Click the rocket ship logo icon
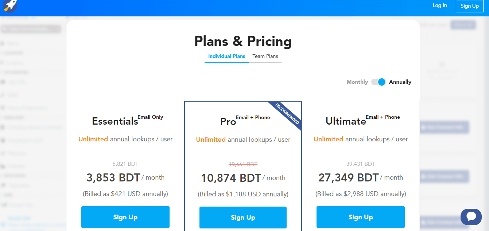The image size is (489, 231). 9,6
